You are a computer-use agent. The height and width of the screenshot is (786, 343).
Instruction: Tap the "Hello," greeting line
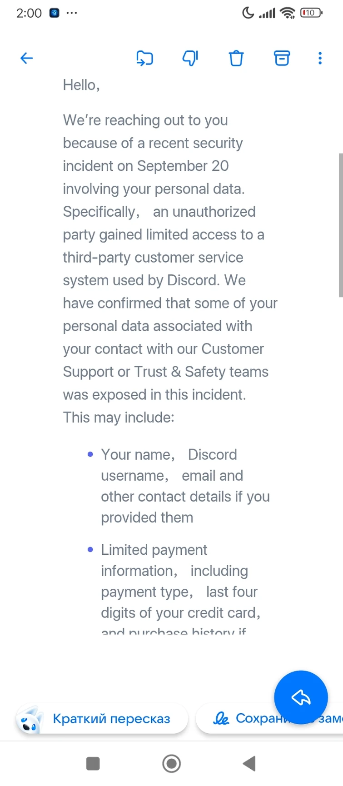81,85
